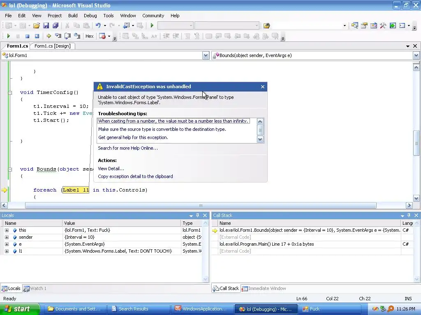Save the current file with Save icon

pyautogui.click(x=46, y=26)
